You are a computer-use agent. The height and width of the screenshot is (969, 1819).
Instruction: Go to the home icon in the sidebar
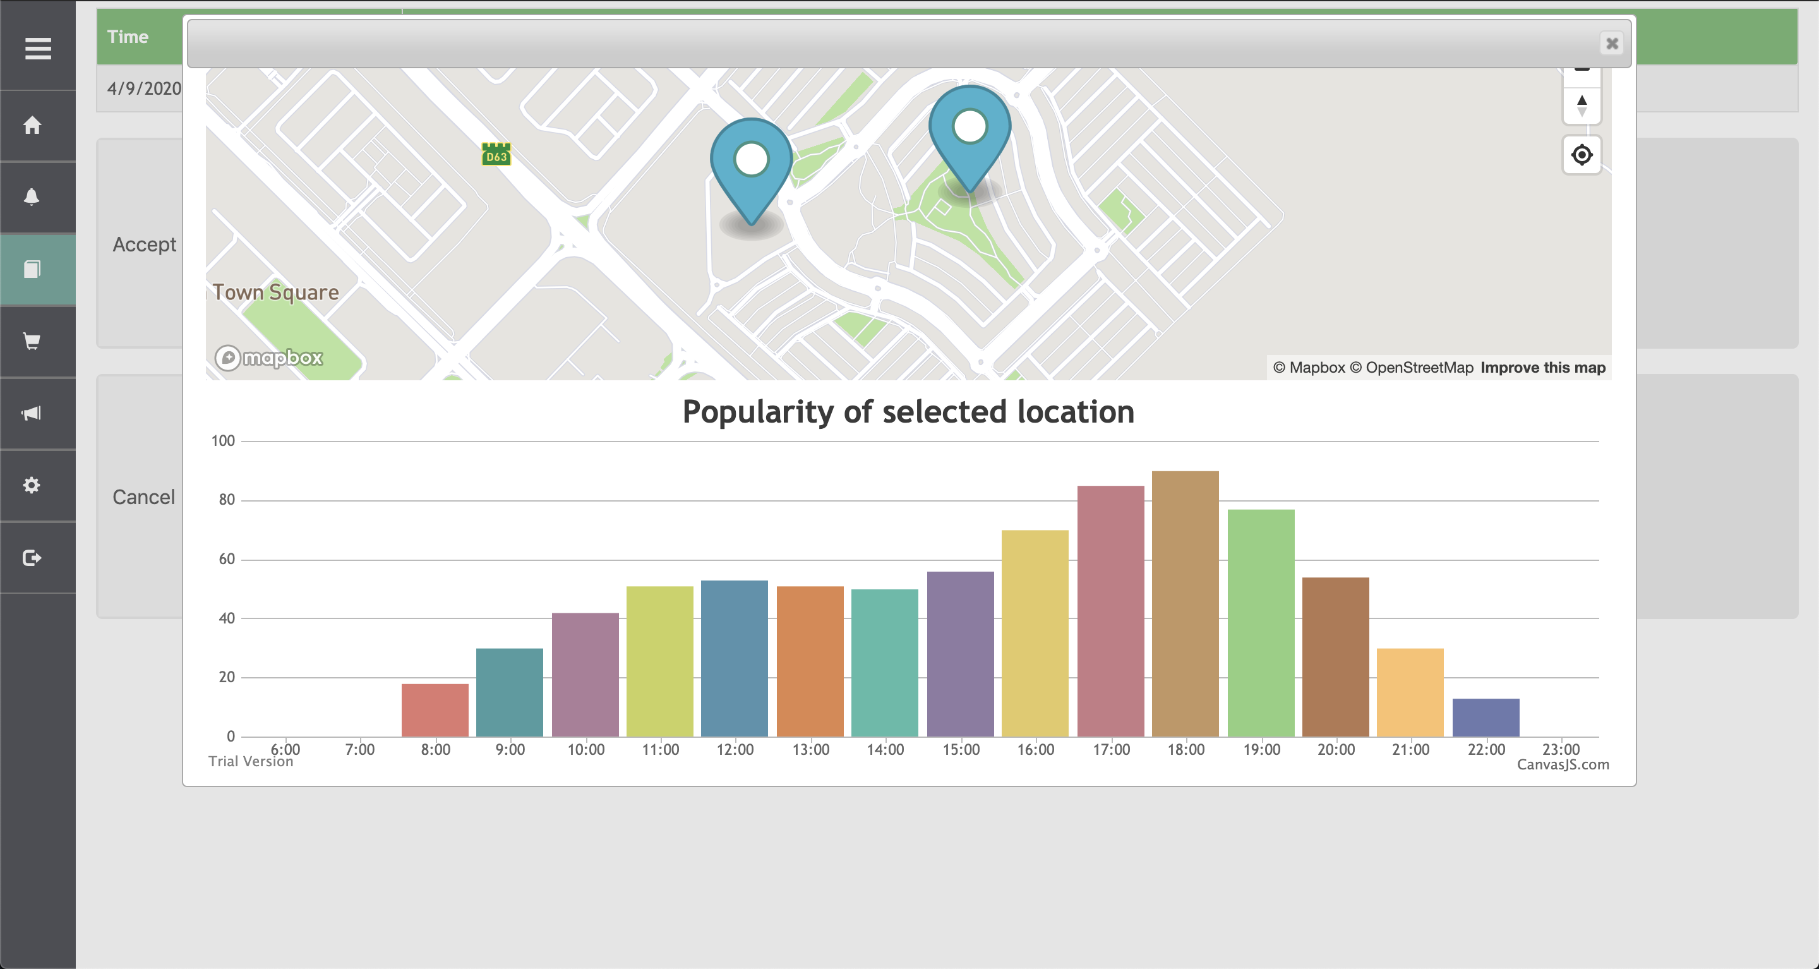32,126
